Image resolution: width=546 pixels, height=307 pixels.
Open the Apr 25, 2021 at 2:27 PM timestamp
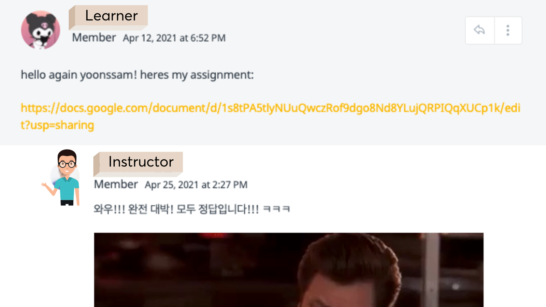196,185
